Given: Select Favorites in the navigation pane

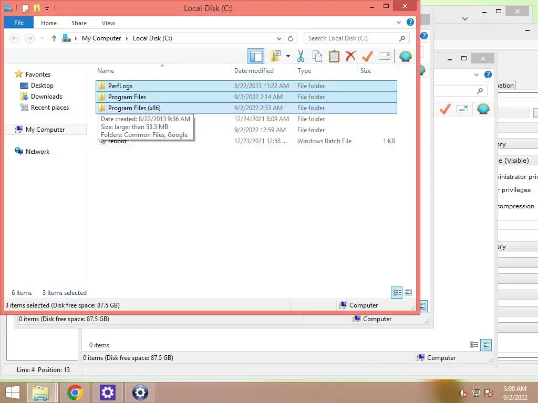Looking at the screenshot, I should coord(38,75).
